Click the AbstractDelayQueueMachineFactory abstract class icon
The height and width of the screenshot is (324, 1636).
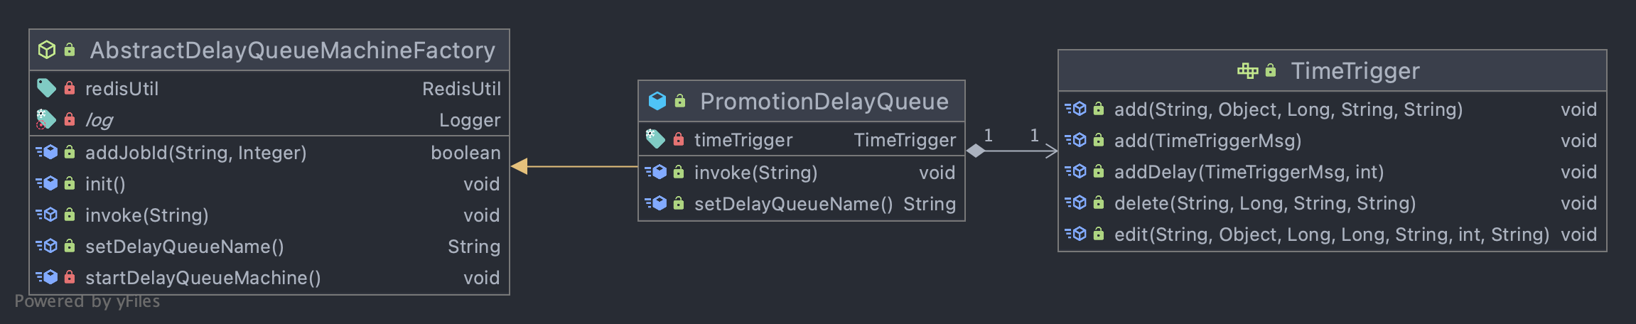click(x=47, y=50)
